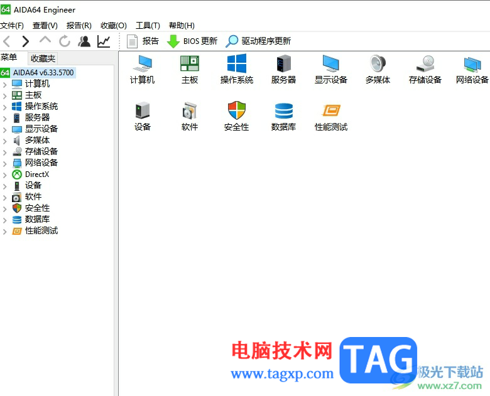Open the 安全性 shield icon in main pane
490x396 pixels.
coord(237,110)
